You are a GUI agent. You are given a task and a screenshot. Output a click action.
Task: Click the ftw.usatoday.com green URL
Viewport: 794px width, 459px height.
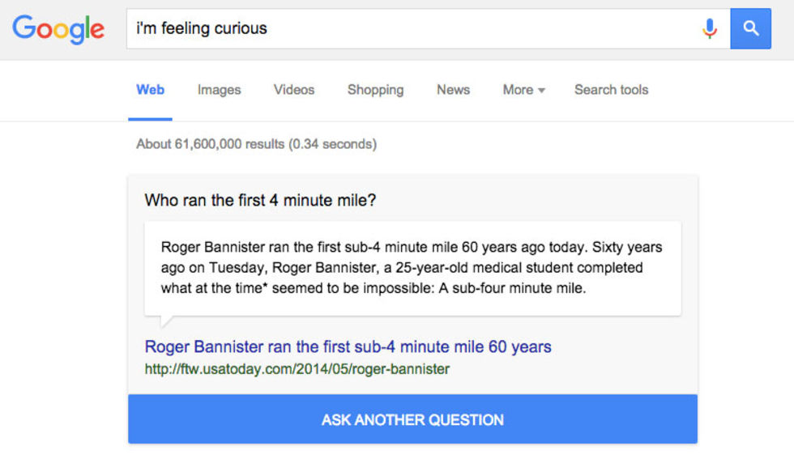[x=297, y=369]
